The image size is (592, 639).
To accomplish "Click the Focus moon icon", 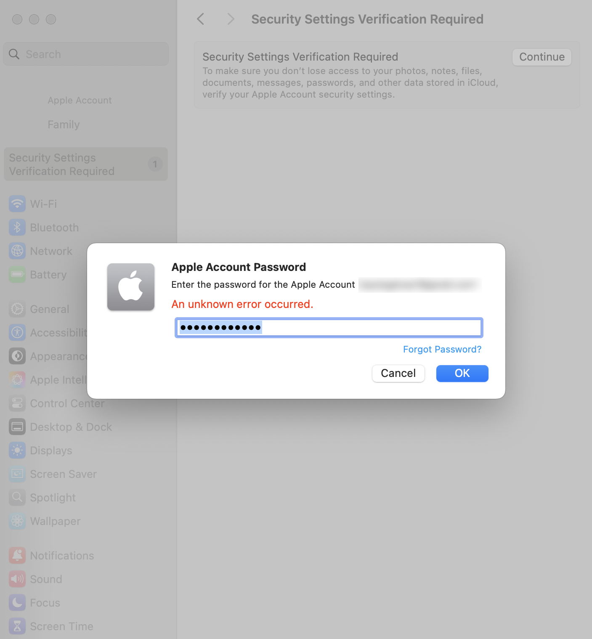I will (x=17, y=603).
